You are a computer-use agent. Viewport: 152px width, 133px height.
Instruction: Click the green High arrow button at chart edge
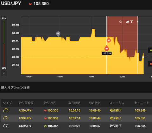tap(150, 50)
